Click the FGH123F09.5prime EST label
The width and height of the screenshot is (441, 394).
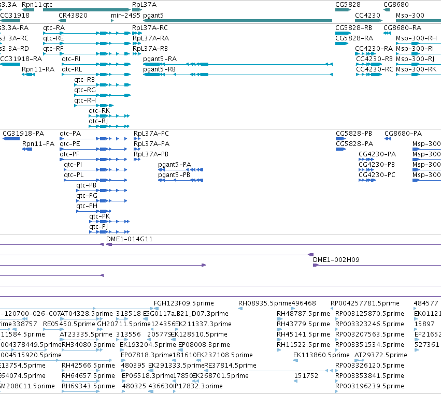pyautogui.click(x=184, y=303)
